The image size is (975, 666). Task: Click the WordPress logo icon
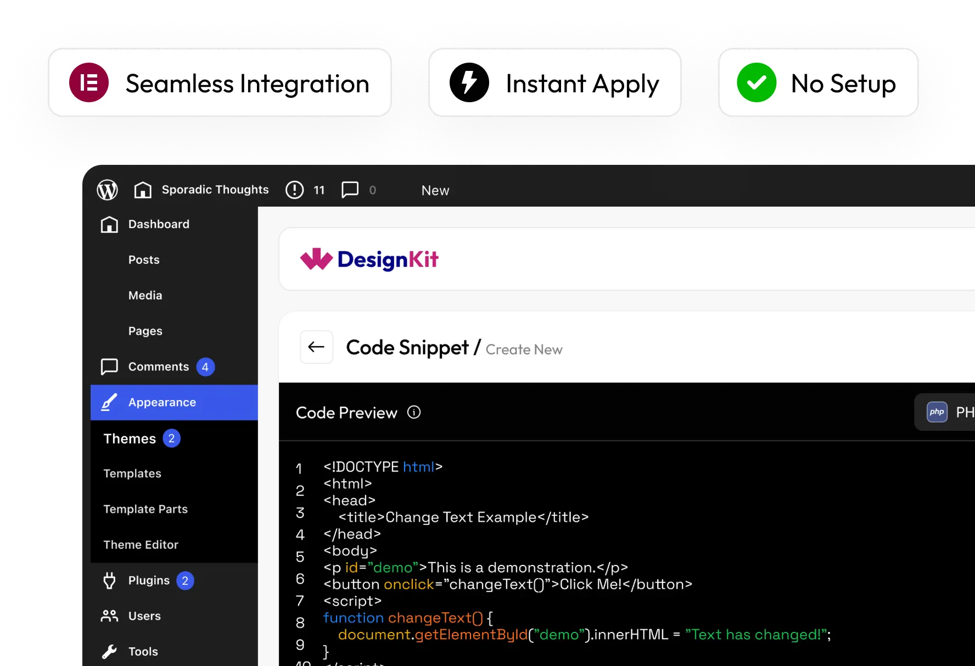[x=108, y=190]
